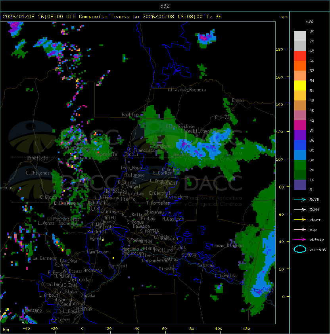The image size is (330, 334).
Task: Click the 'Divisadero' map label
Action: pyautogui.click(x=176, y=197)
